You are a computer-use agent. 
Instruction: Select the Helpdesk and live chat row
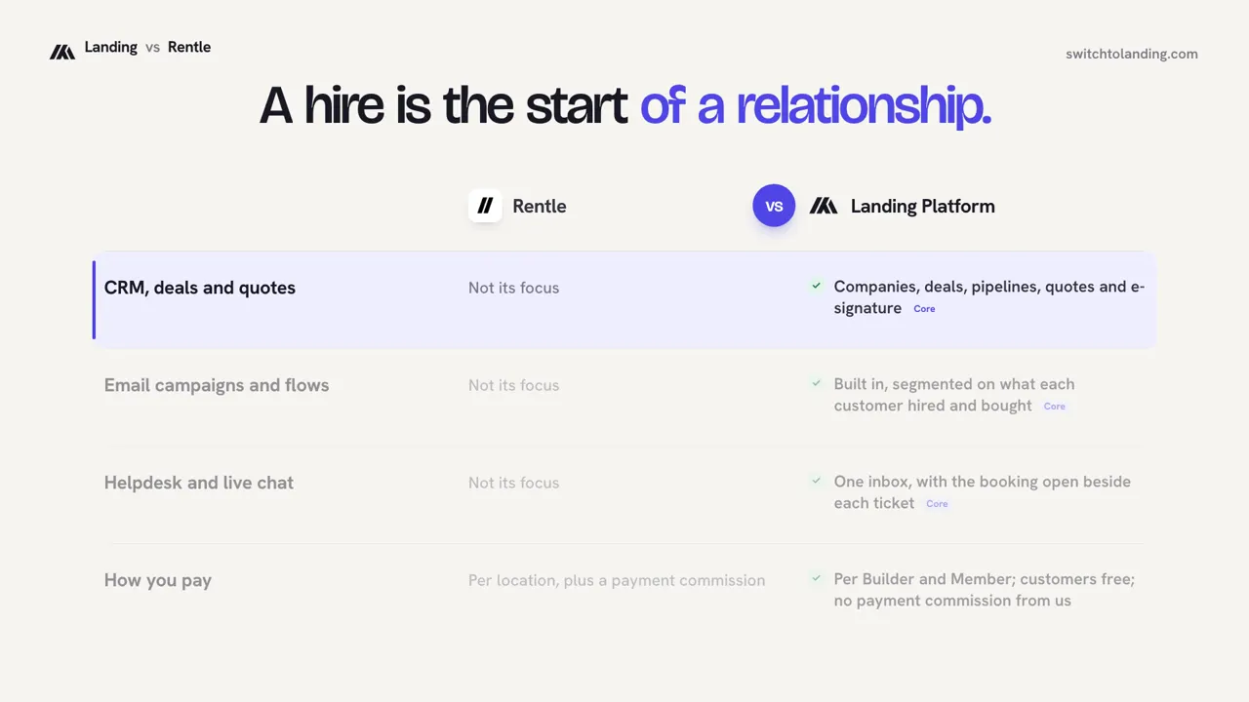pos(624,494)
